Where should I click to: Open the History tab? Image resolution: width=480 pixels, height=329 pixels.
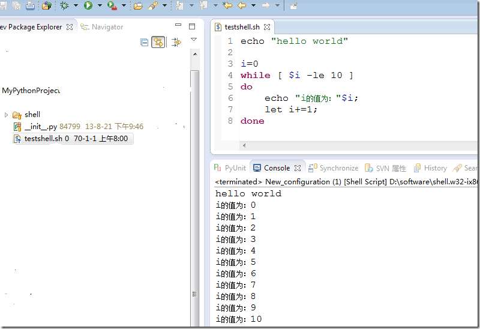click(x=430, y=168)
